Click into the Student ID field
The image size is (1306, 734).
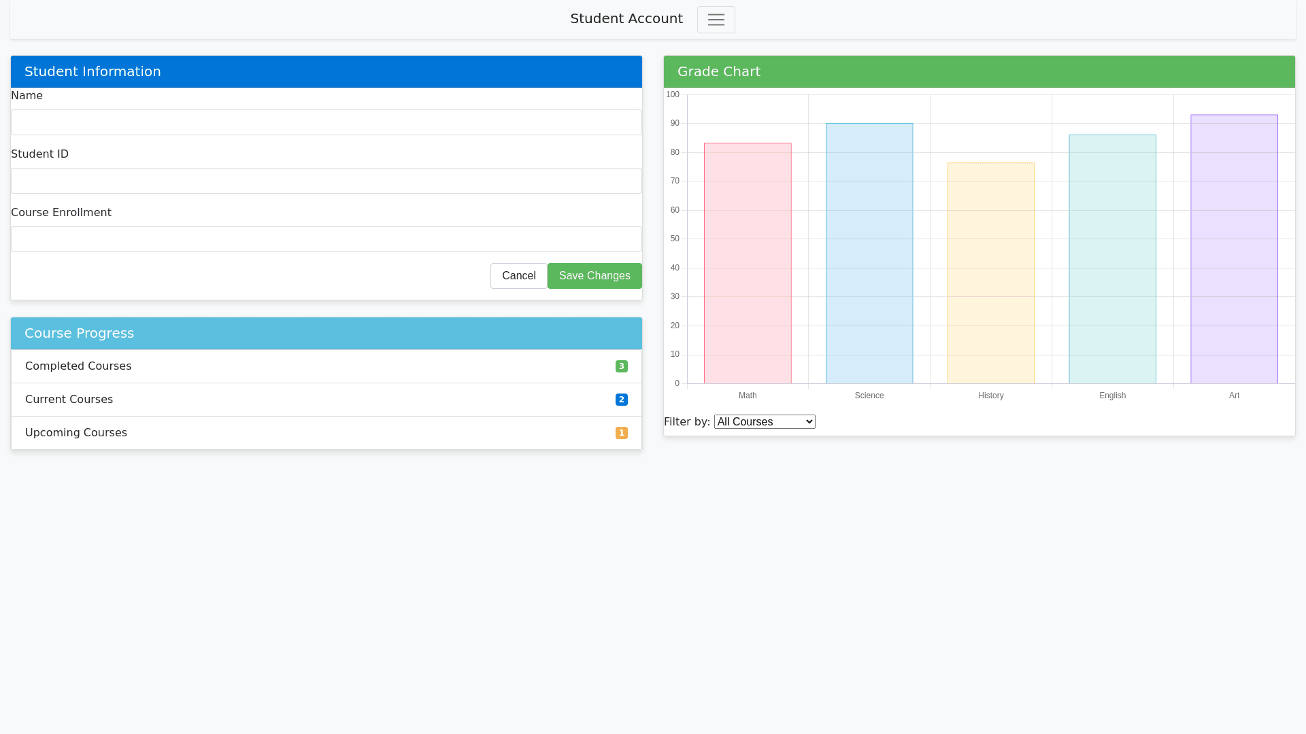pos(326,181)
